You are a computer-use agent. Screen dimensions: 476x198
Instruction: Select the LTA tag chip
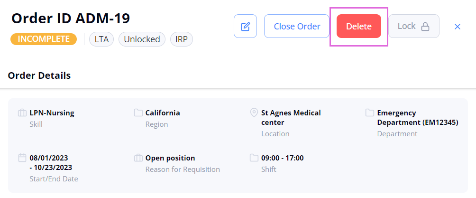pyautogui.click(x=101, y=39)
